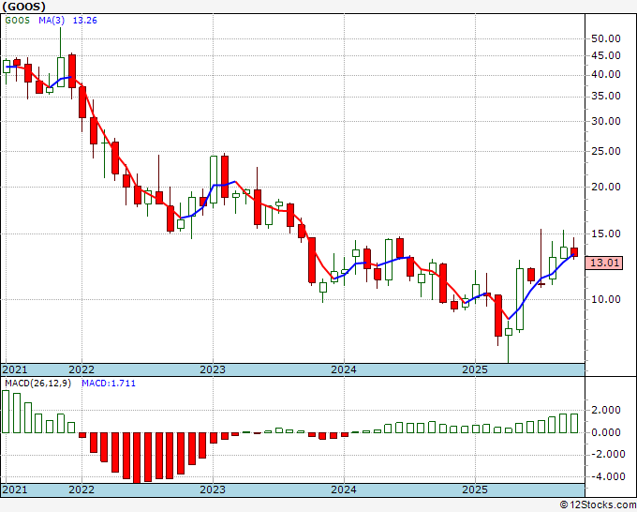The image size is (637, 512).
Task: Click 2023 on the price chart timeline
Action: pyautogui.click(x=213, y=369)
